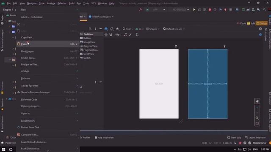Image resolution: width=271 pixels, height=152 pixels.
Task: Open the VCS menu in menu bar
Action: (x=94, y=3)
